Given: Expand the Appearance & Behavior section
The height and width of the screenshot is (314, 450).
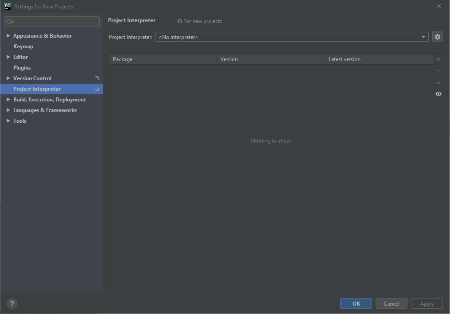Looking at the screenshot, I should [x=8, y=36].
